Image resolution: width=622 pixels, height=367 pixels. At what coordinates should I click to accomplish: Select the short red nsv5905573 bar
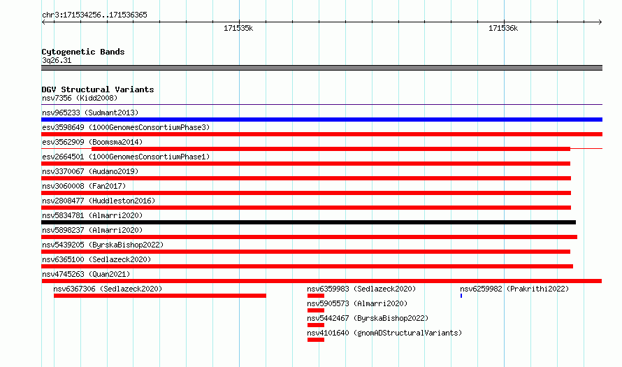point(316,310)
